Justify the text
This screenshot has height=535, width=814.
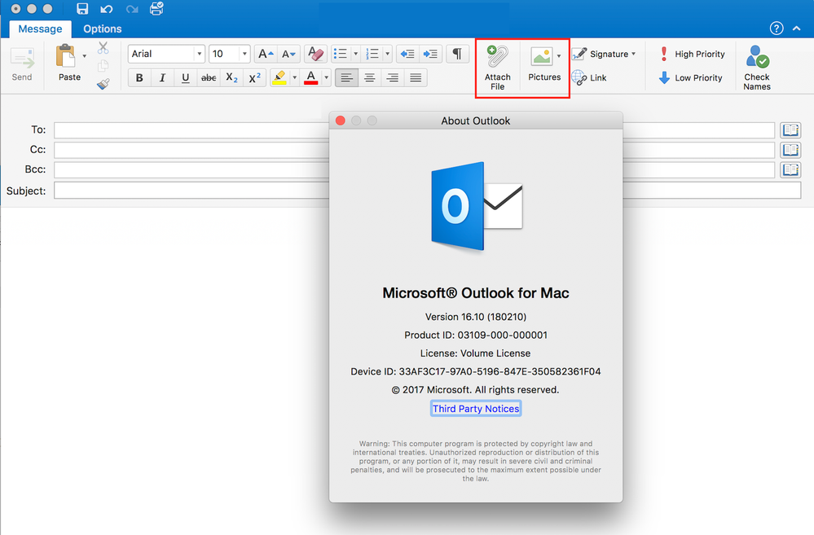click(x=416, y=78)
